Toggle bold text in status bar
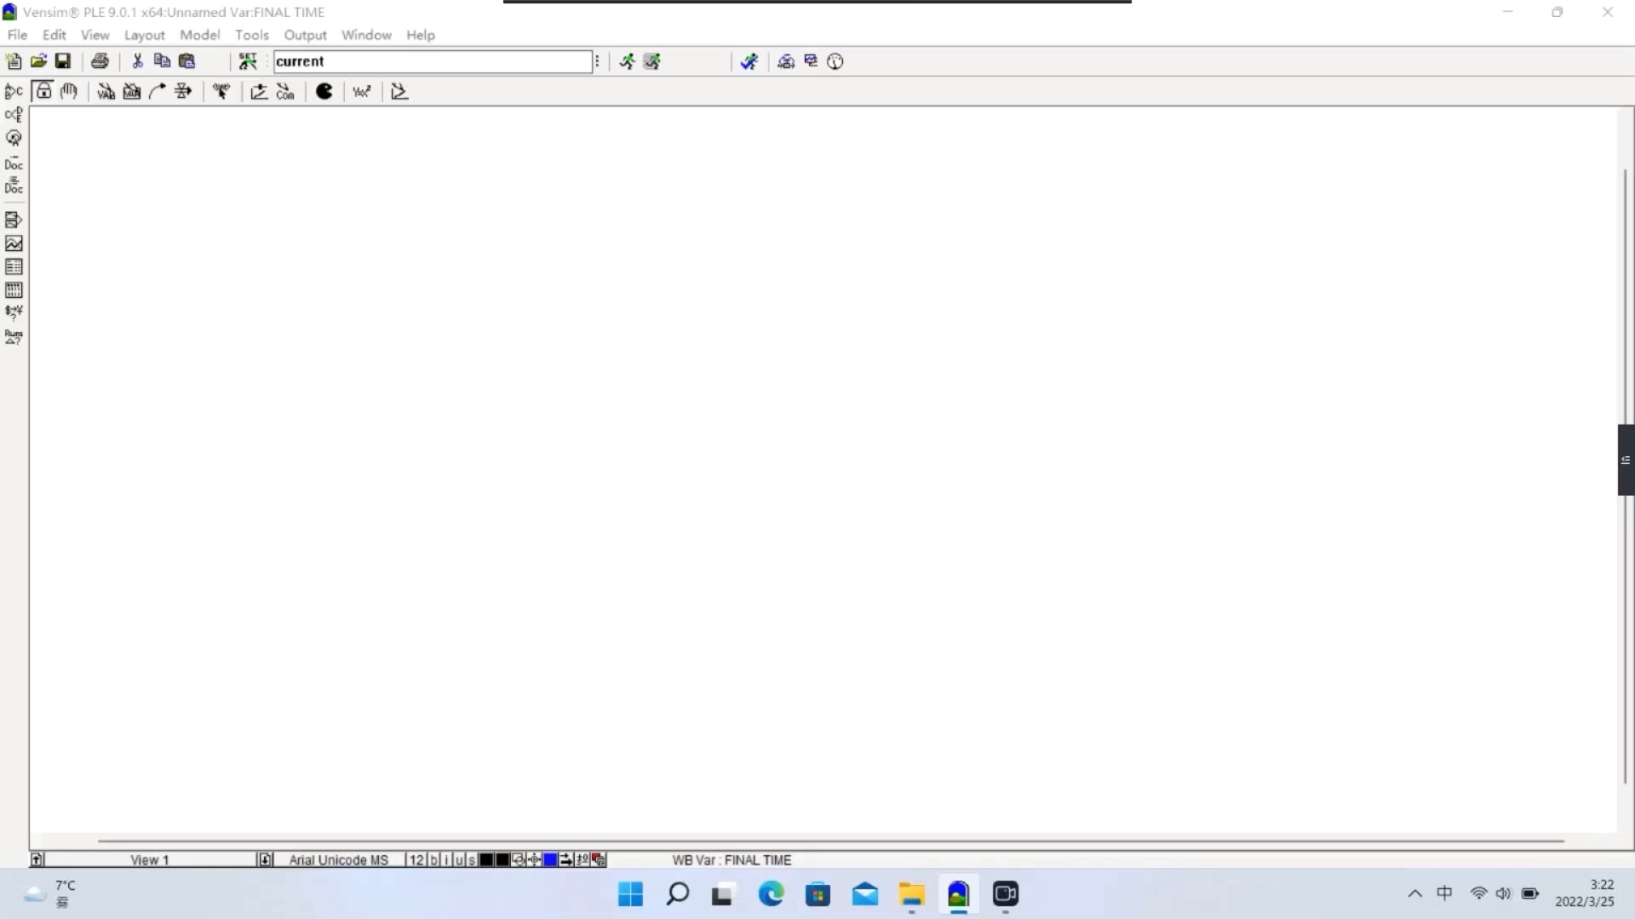The height and width of the screenshot is (919, 1635). [x=433, y=860]
